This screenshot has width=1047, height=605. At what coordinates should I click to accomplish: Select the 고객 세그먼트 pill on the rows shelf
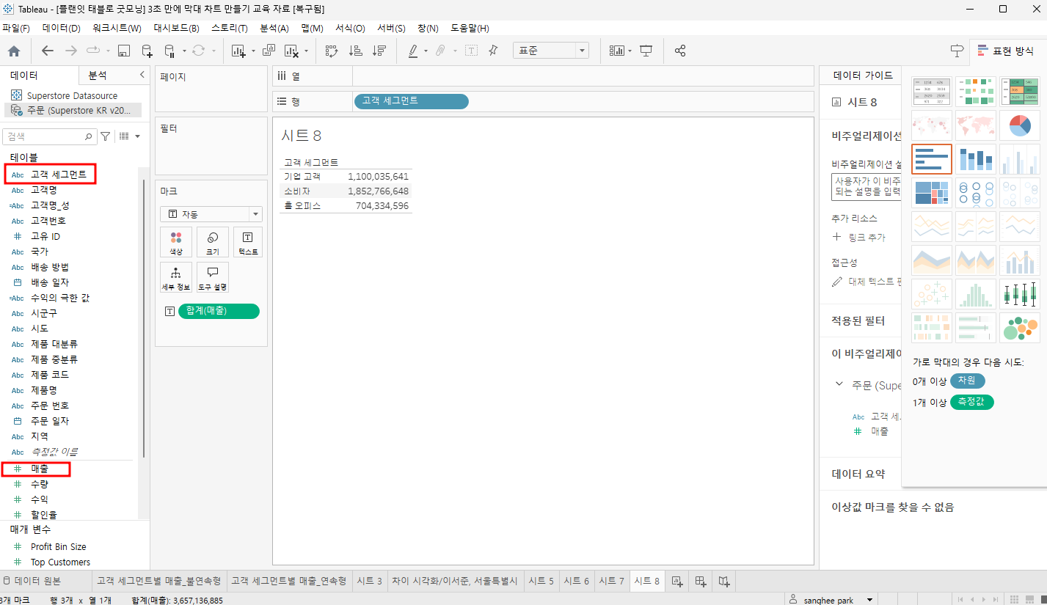click(411, 101)
